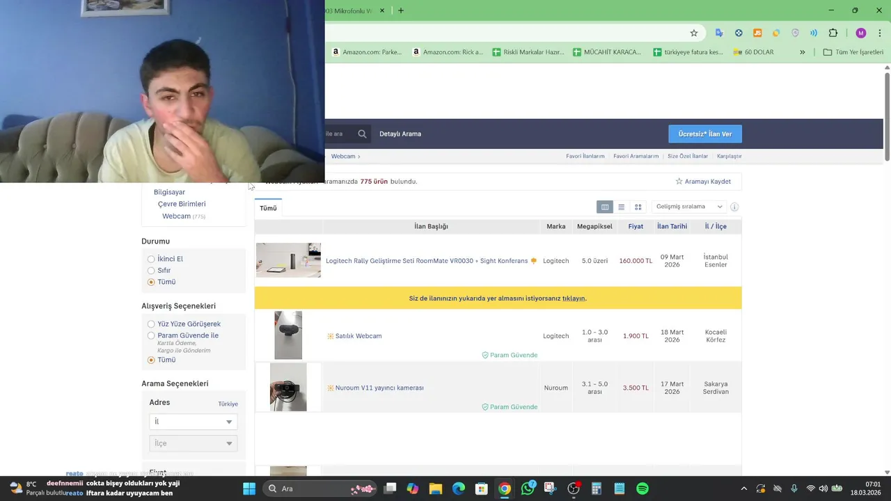Sort by the İl / İlçe column header

click(x=716, y=226)
